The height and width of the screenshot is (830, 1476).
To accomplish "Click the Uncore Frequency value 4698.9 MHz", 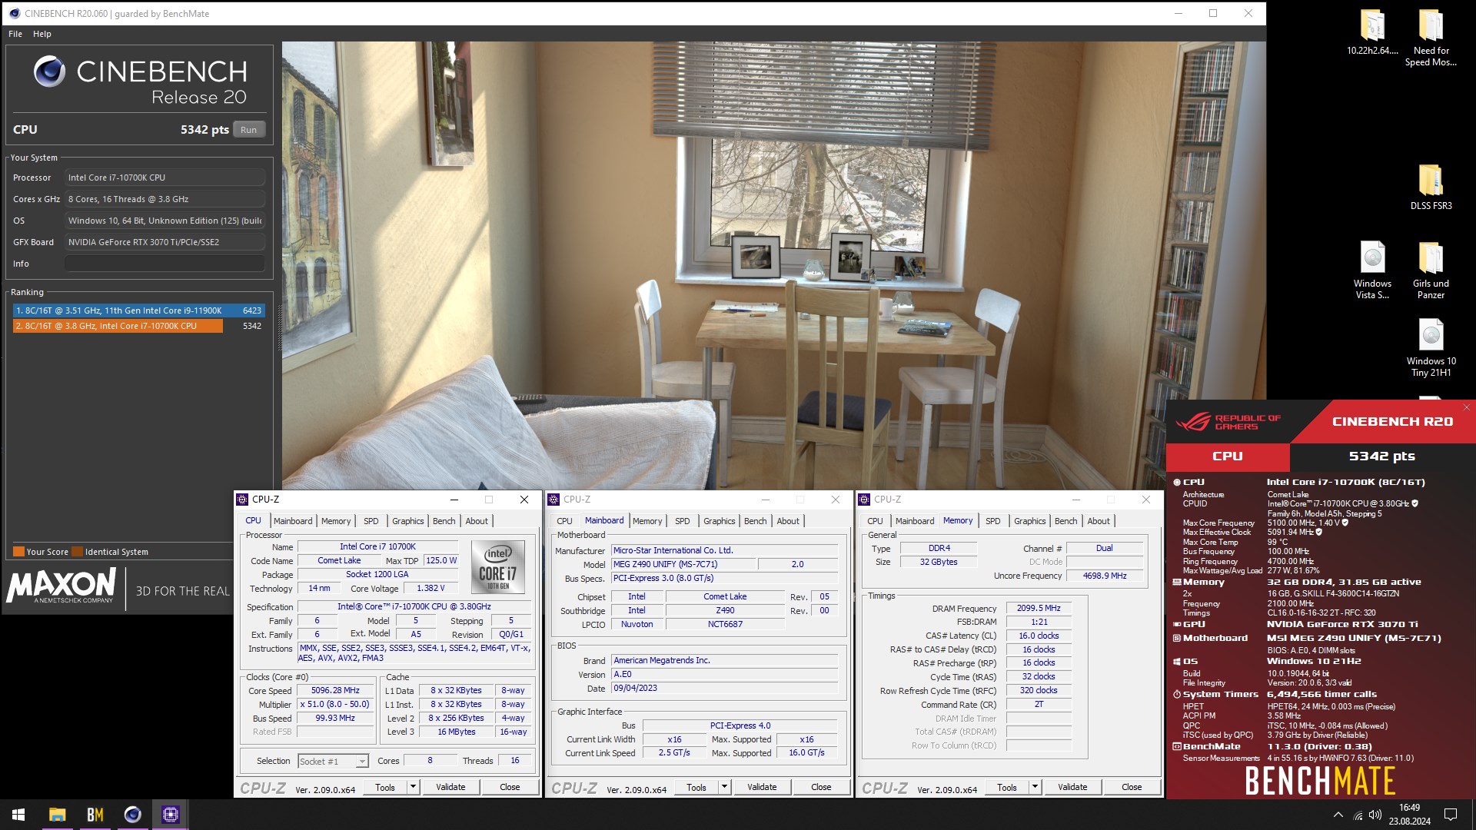I will (1105, 576).
